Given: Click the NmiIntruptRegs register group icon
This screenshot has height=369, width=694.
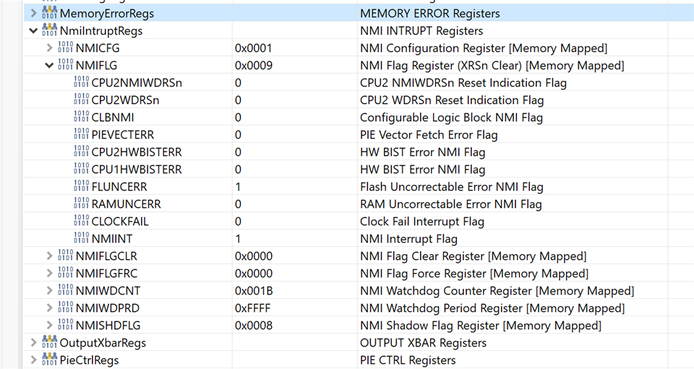Looking at the screenshot, I should click(x=50, y=30).
